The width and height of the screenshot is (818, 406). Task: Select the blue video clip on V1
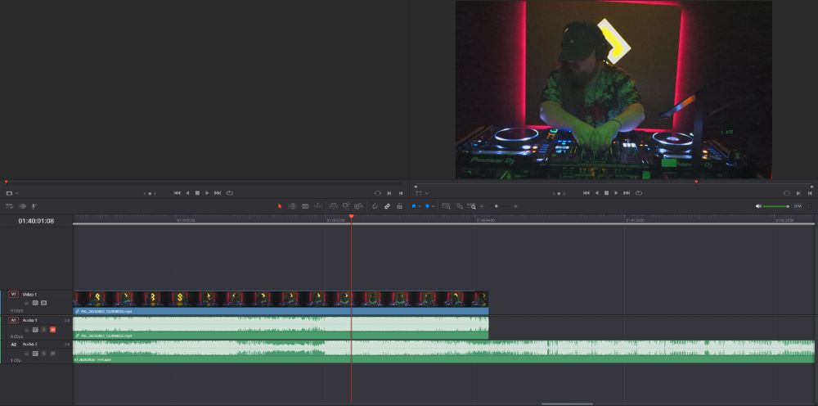coord(281,303)
